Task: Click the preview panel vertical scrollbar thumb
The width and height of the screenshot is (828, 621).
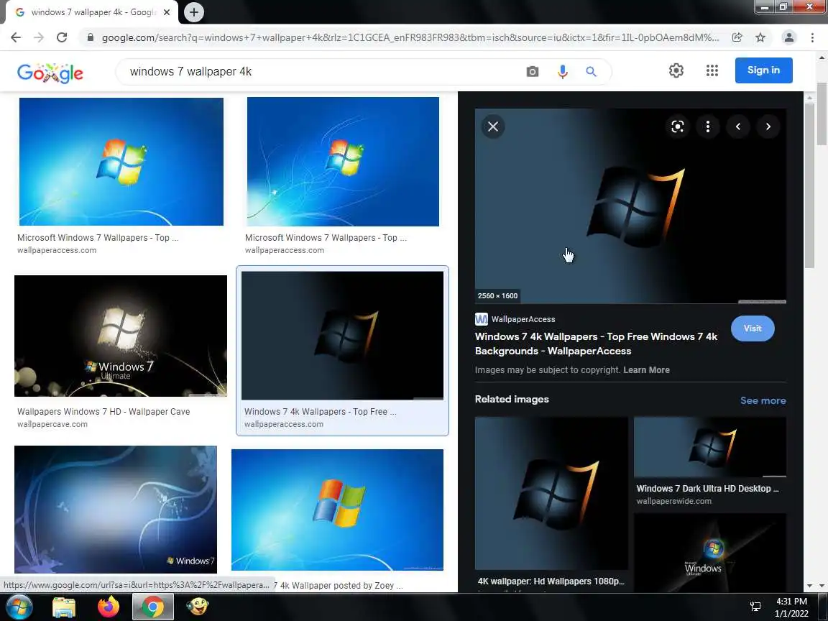Action: point(809,185)
